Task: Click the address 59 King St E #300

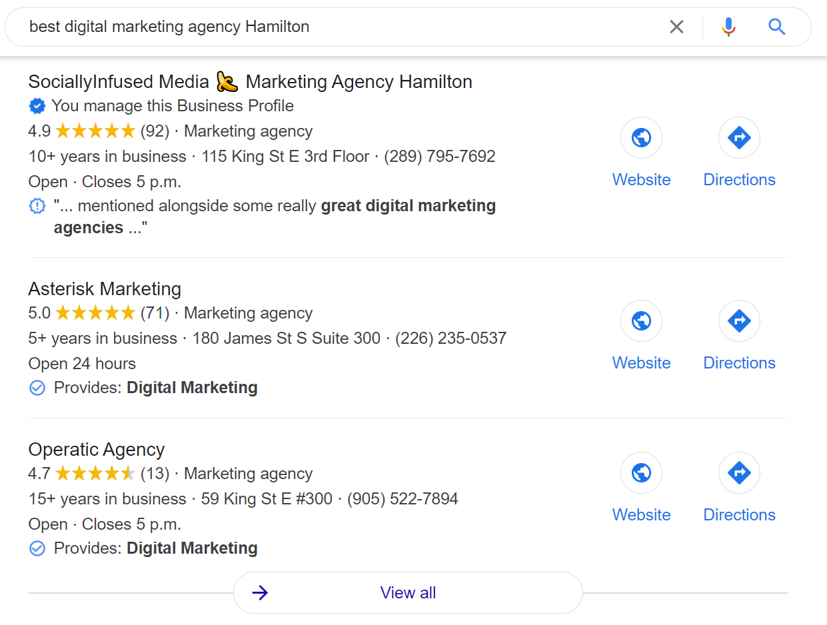Action: [x=267, y=499]
